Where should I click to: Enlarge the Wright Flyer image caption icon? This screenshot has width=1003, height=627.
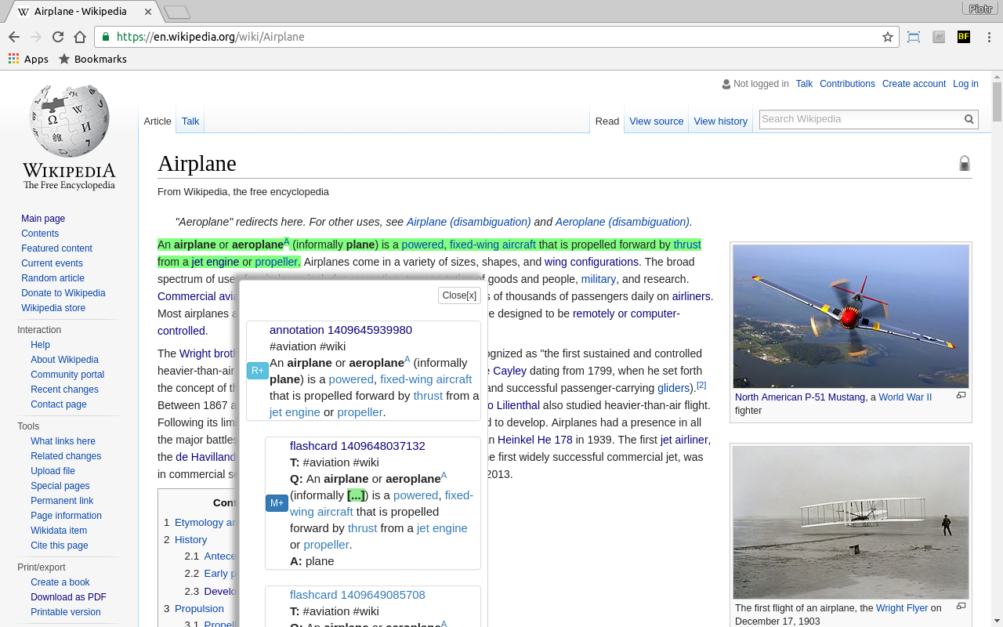click(x=961, y=607)
